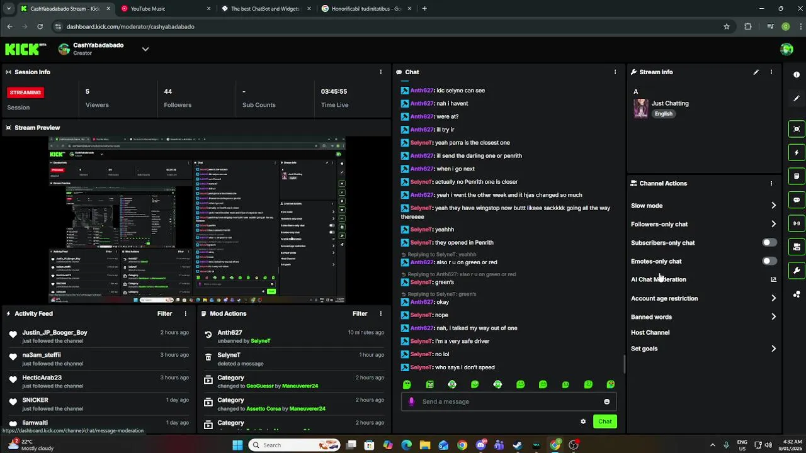The image size is (806, 453).
Task: Click the chat panel scrollbar
Action: [624, 363]
